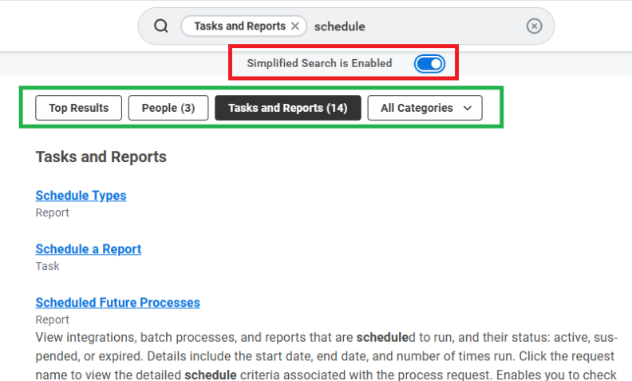This screenshot has width=632, height=381.
Task: Click the Tasks and Reports chip label
Action: pyautogui.click(x=239, y=26)
